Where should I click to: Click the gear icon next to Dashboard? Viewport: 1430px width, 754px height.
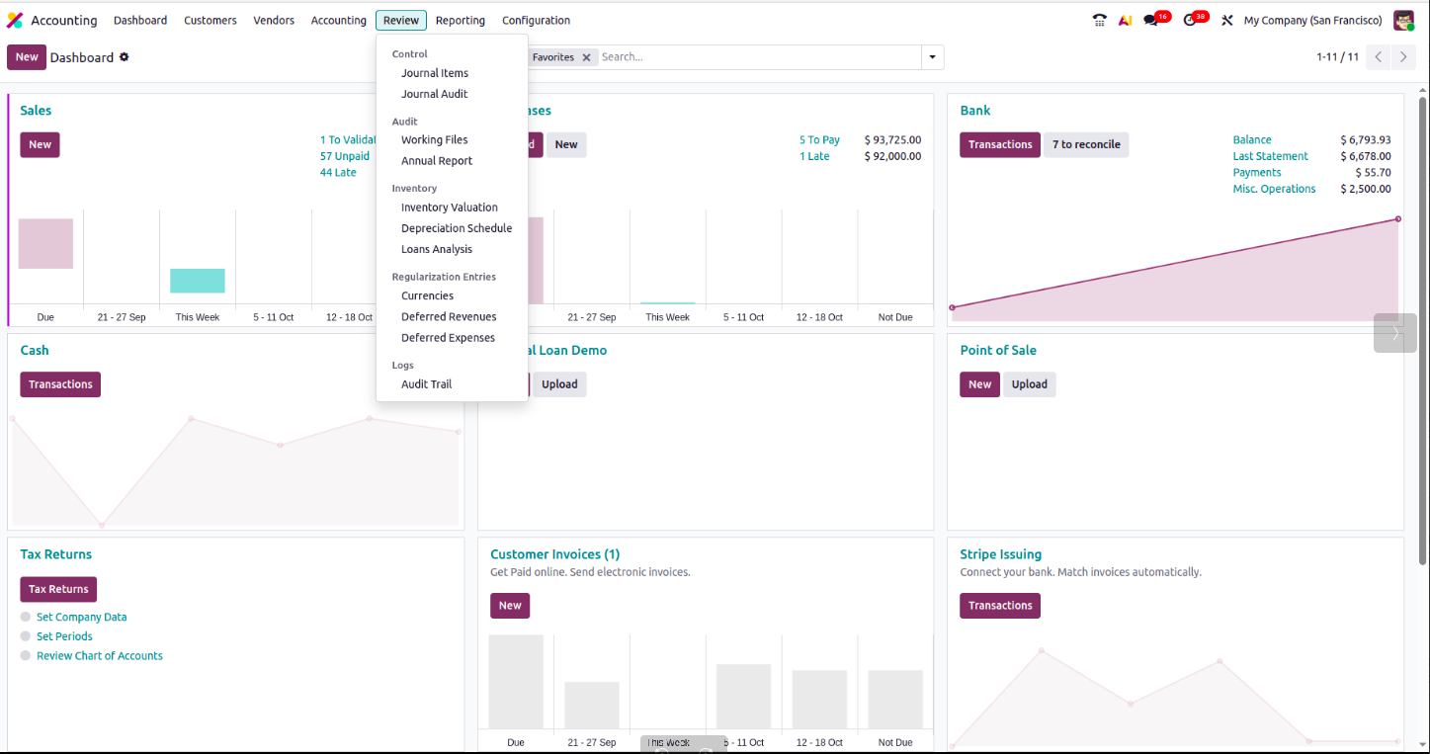[x=125, y=57]
